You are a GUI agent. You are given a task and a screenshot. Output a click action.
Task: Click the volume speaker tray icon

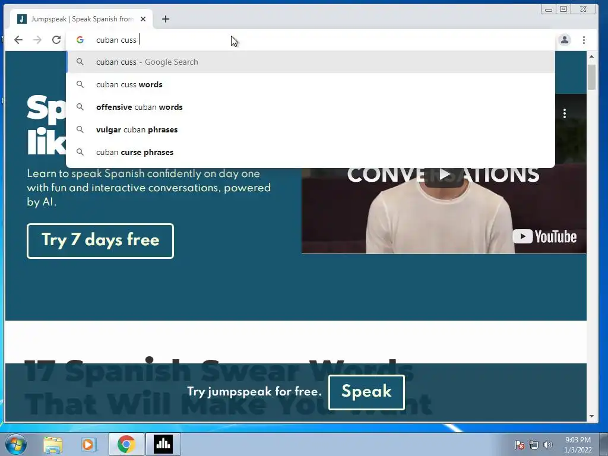(x=547, y=445)
